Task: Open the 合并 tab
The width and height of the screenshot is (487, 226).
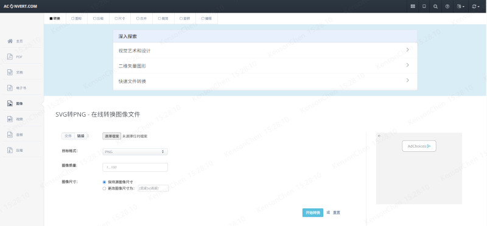Action: pos(142,19)
